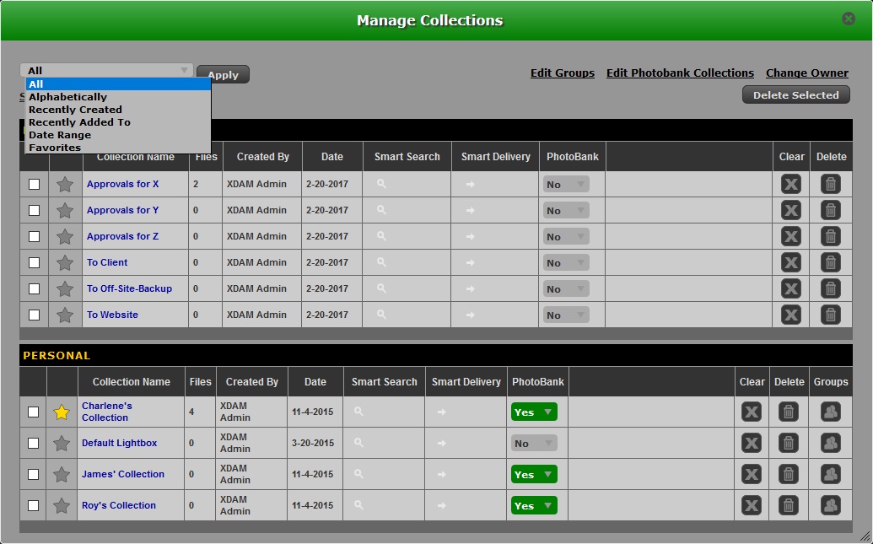Viewport: 873px width, 544px height.
Task: Open Groups icon for Charlene's Collection
Action: (831, 412)
